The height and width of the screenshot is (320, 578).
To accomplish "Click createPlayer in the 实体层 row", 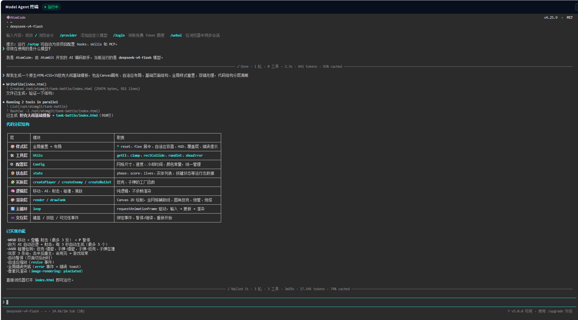I will tap(44, 182).
